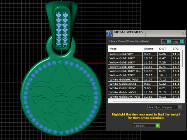The image size is (187, 140).
Task: Click the SPG column header
Action: pyautogui.click(x=176, y=49)
